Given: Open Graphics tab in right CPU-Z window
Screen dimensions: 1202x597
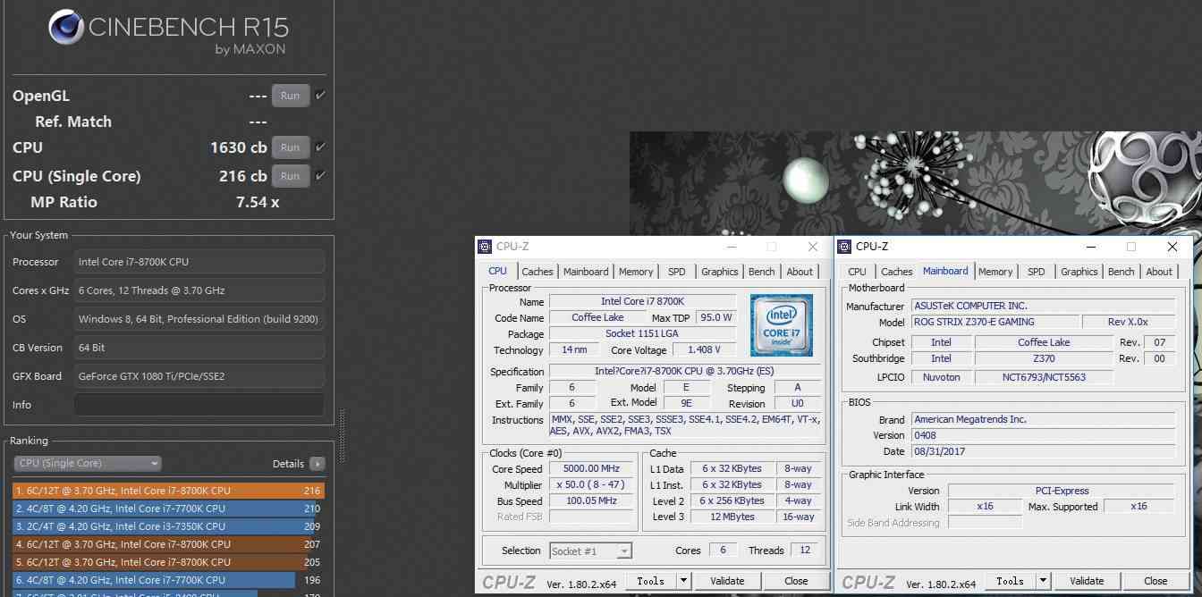Looking at the screenshot, I should [1079, 272].
